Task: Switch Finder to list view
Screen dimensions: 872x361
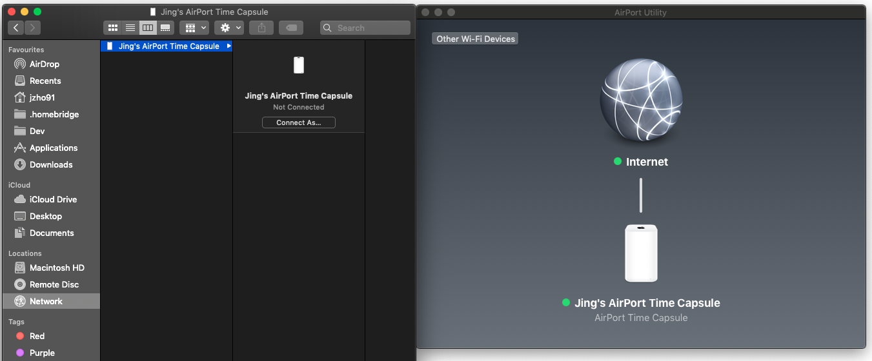Action: [x=130, y=28]
